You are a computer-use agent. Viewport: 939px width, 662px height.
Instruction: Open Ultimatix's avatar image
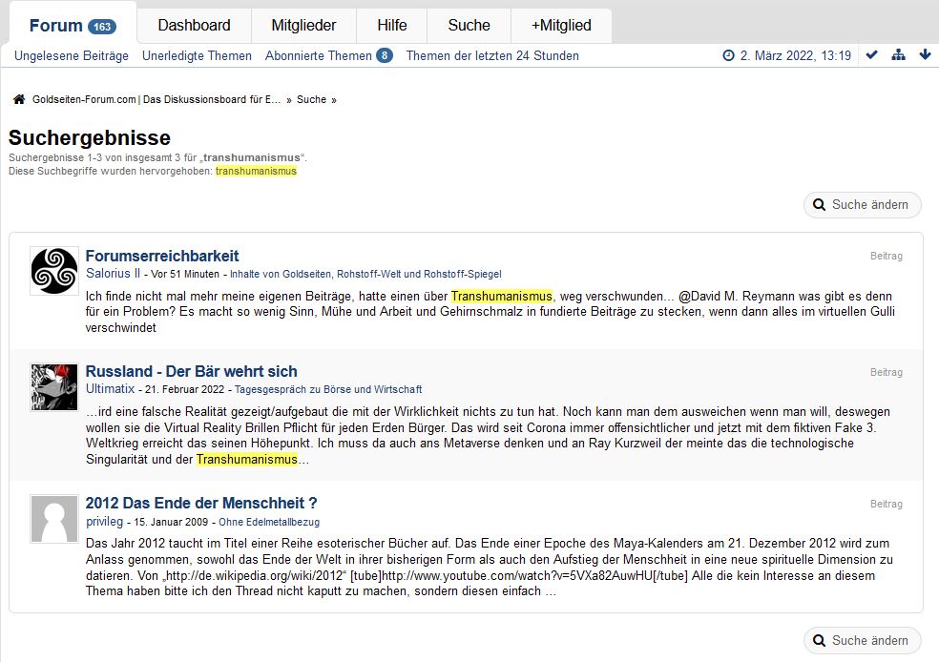click(x=53, y=386)
